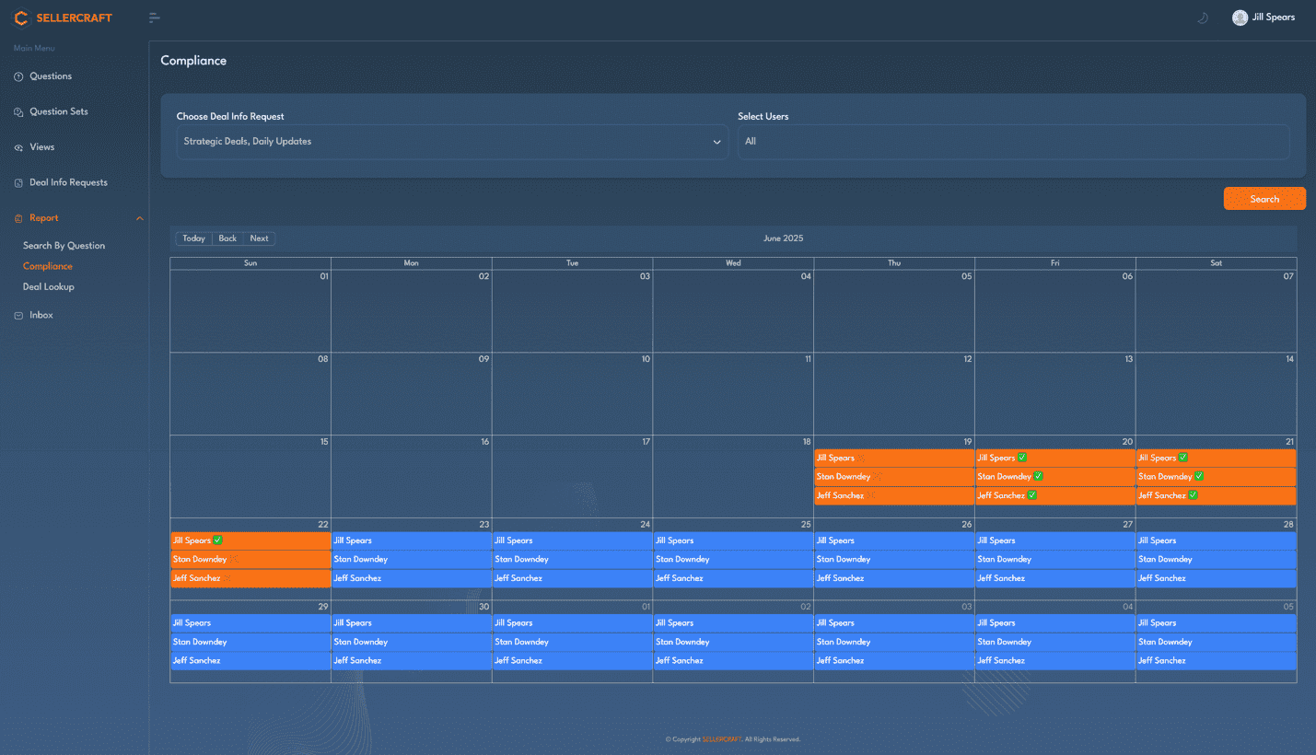Switch theme with the moon icon
Screen dimensions: 1316x755
point(1202,17)
